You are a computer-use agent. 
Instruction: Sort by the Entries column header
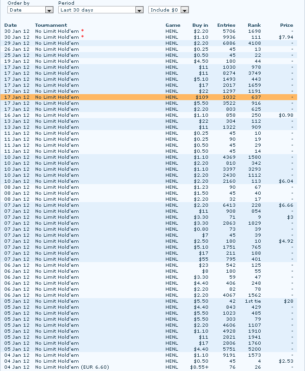tap(226, 25)
